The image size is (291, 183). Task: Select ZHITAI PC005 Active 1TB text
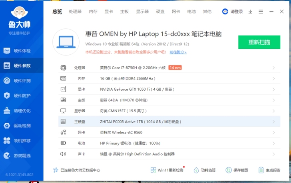pos(140,121)
